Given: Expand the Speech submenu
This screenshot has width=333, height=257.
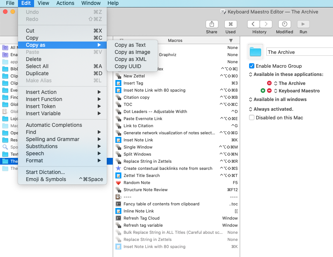Looking at the screenshot, I should point(62,153).
